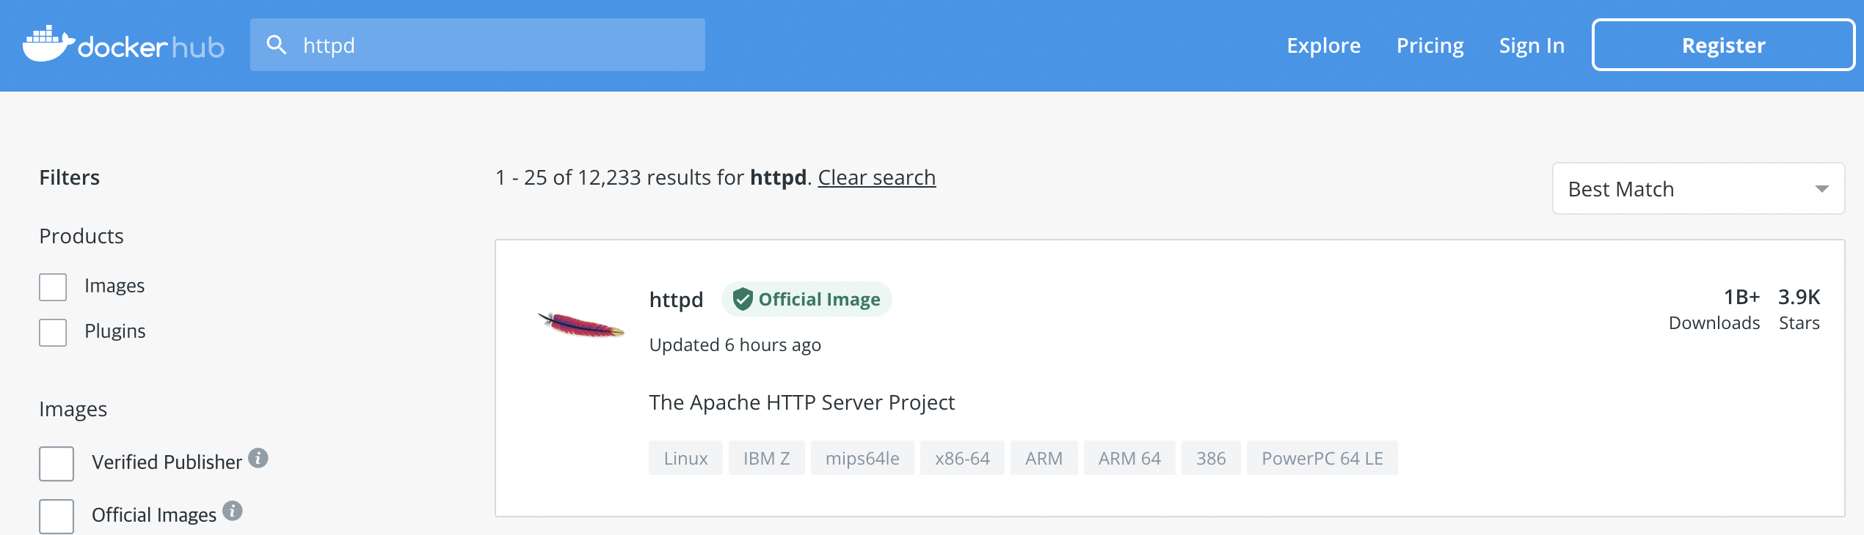Screen dimensions: 1864x535
Task: Enable the Verified Publisher filter
Action: point(57,464)
